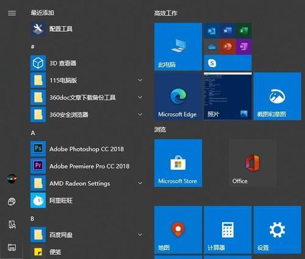Click the 配置工具 label text
Screen dimensions: 305x259
click(x=61, y=29)
